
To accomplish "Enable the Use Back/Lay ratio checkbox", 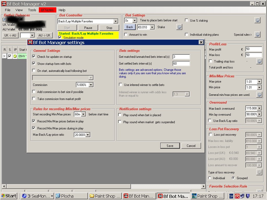I will point(210,120).
